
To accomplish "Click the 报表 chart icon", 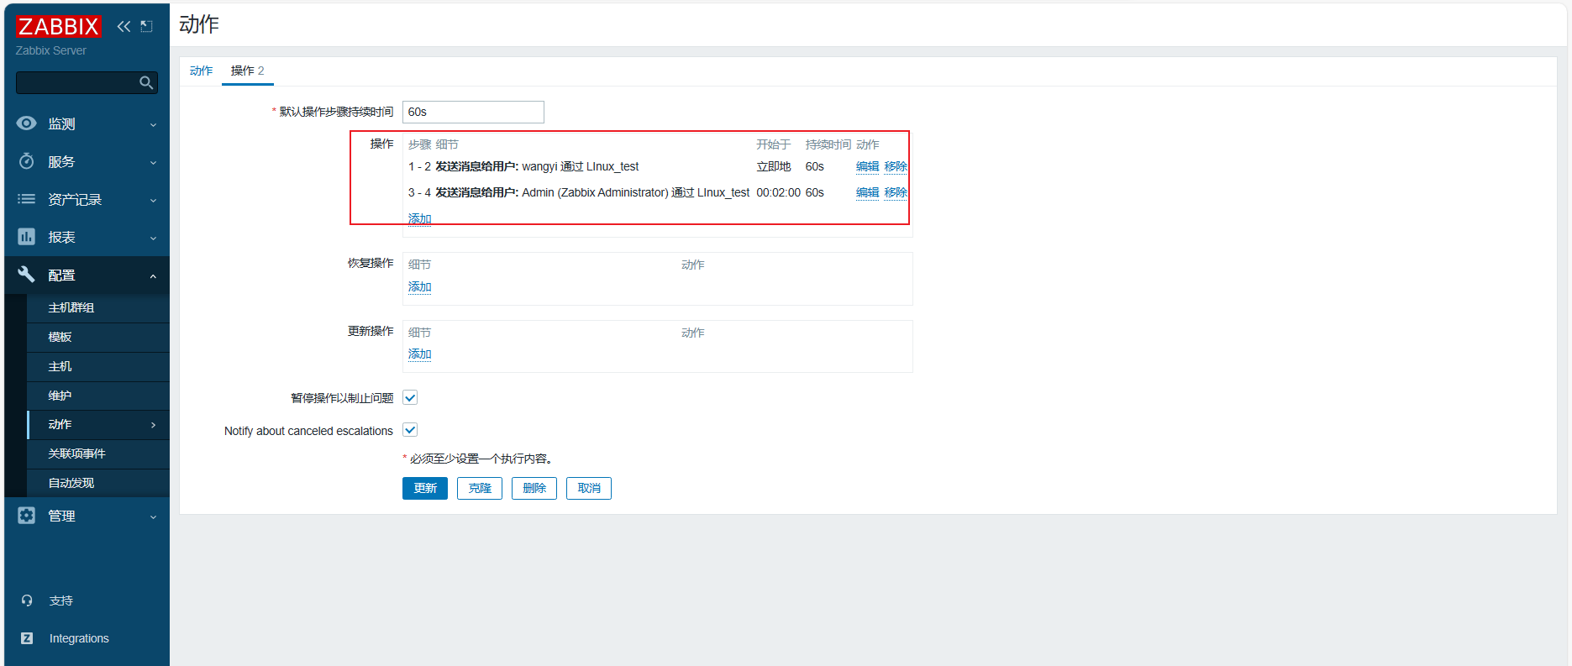I will coord(27,237).
